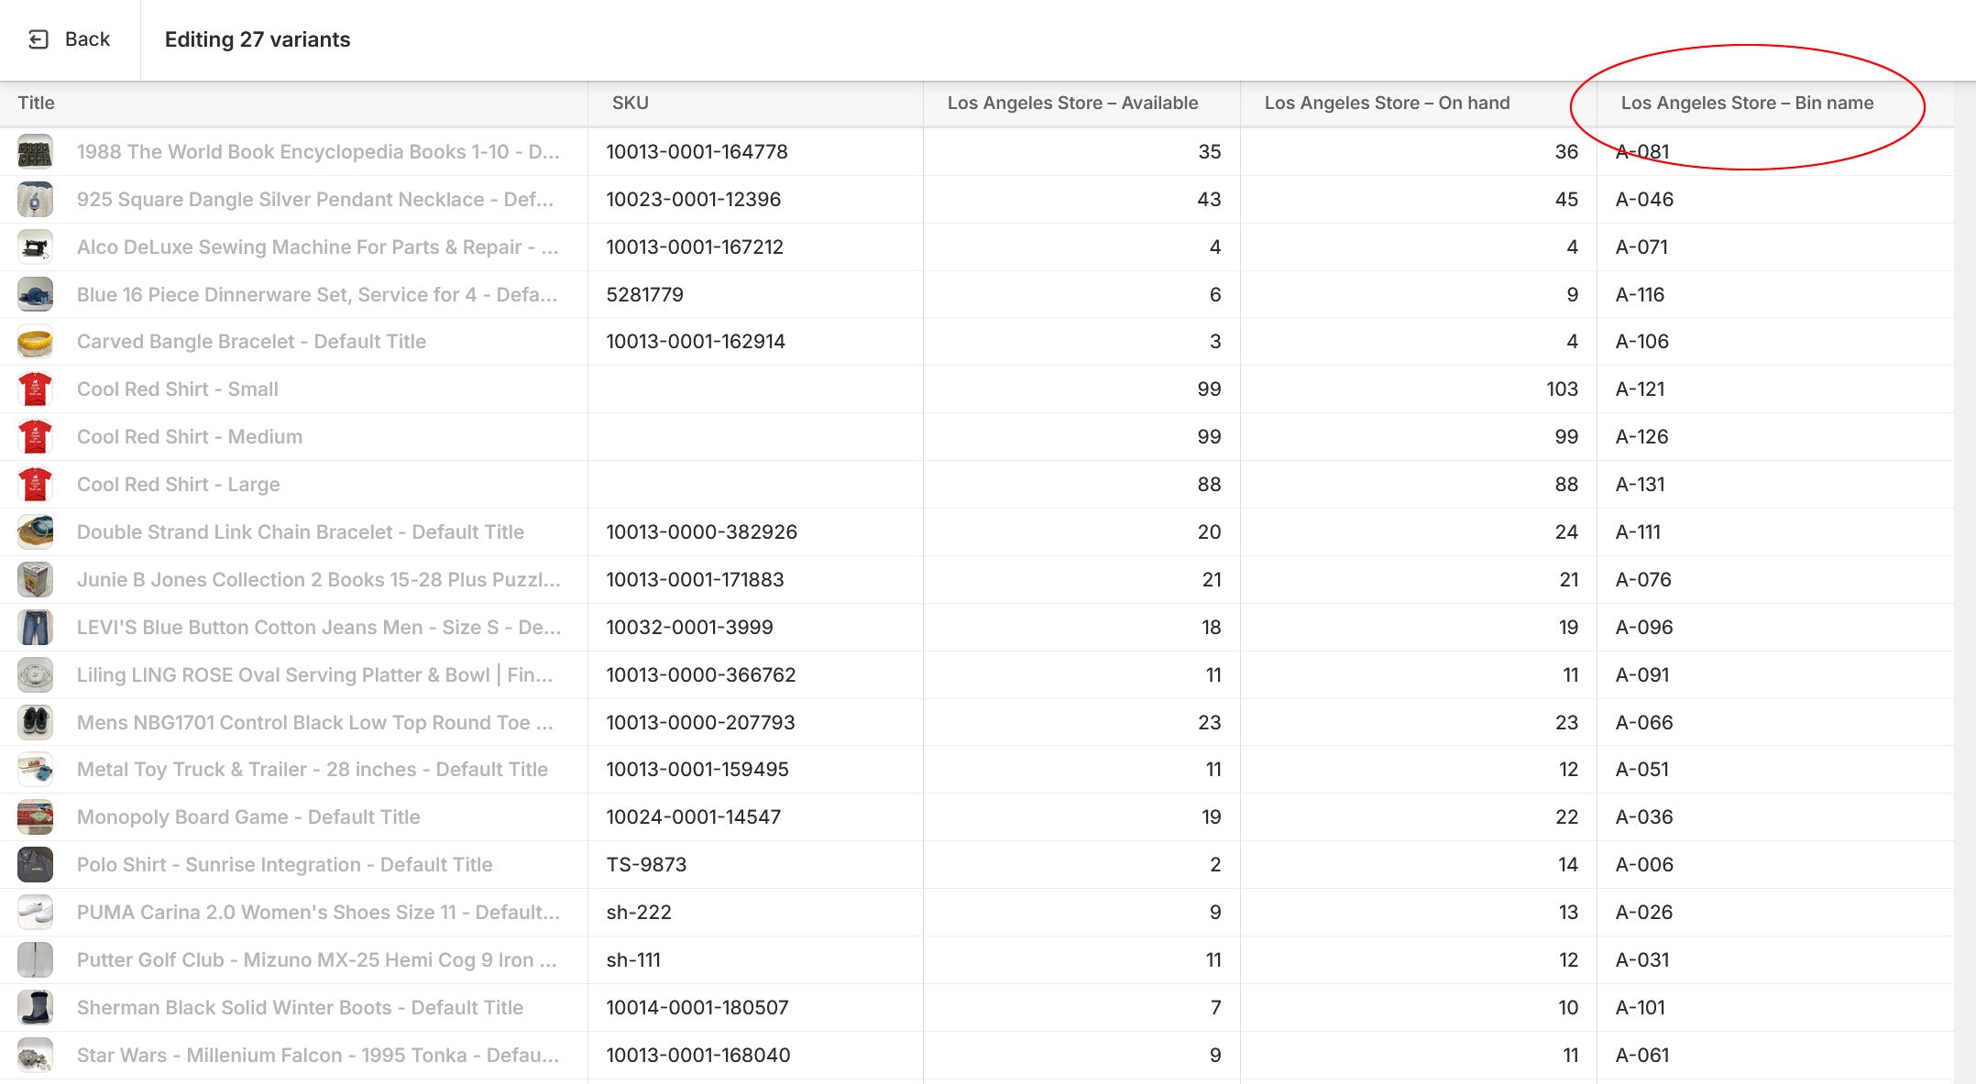Select Los Angeles Store – On hand header
Image resolution: width=1976 pixels, height=1084 pixels.
click(1419, 104)
